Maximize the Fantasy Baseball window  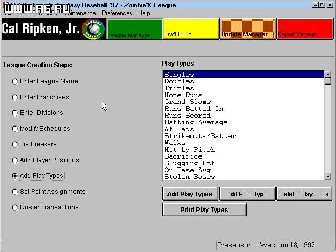[322, 5]
